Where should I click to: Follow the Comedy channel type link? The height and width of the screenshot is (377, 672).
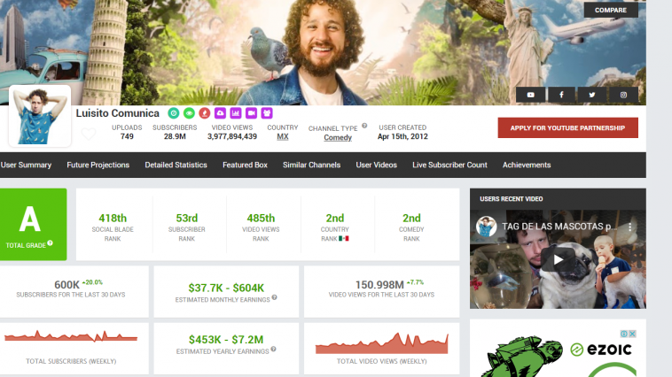click(338, 137)
